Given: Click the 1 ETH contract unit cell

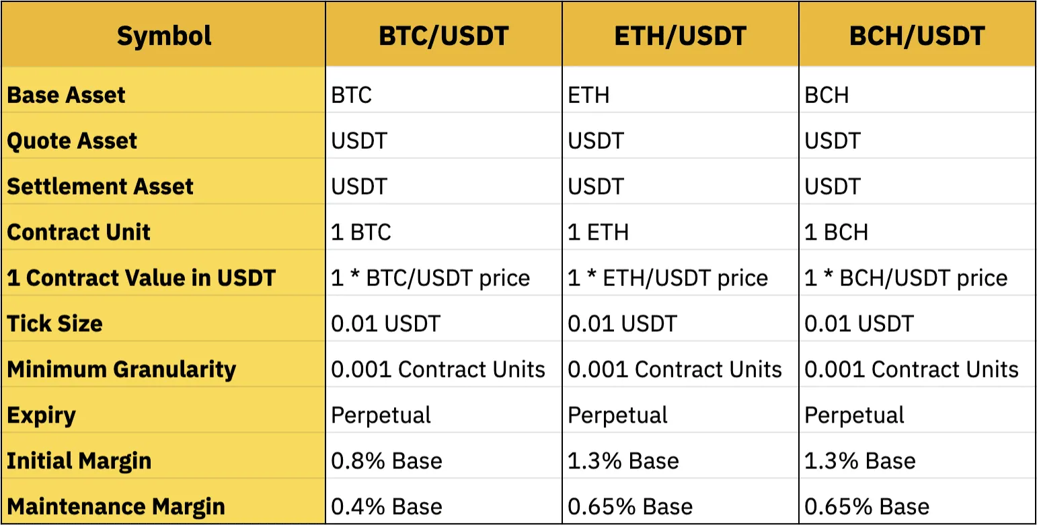Looking at the screenshot, I should [598, 232].
